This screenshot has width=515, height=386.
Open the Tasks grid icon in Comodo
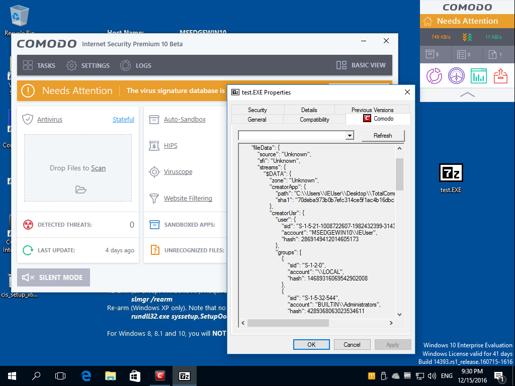click(x=28, y=65)
